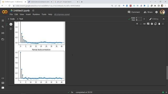Click the Share button
The height and width of the screenshot is (94, 168).
tap(148, 12)
